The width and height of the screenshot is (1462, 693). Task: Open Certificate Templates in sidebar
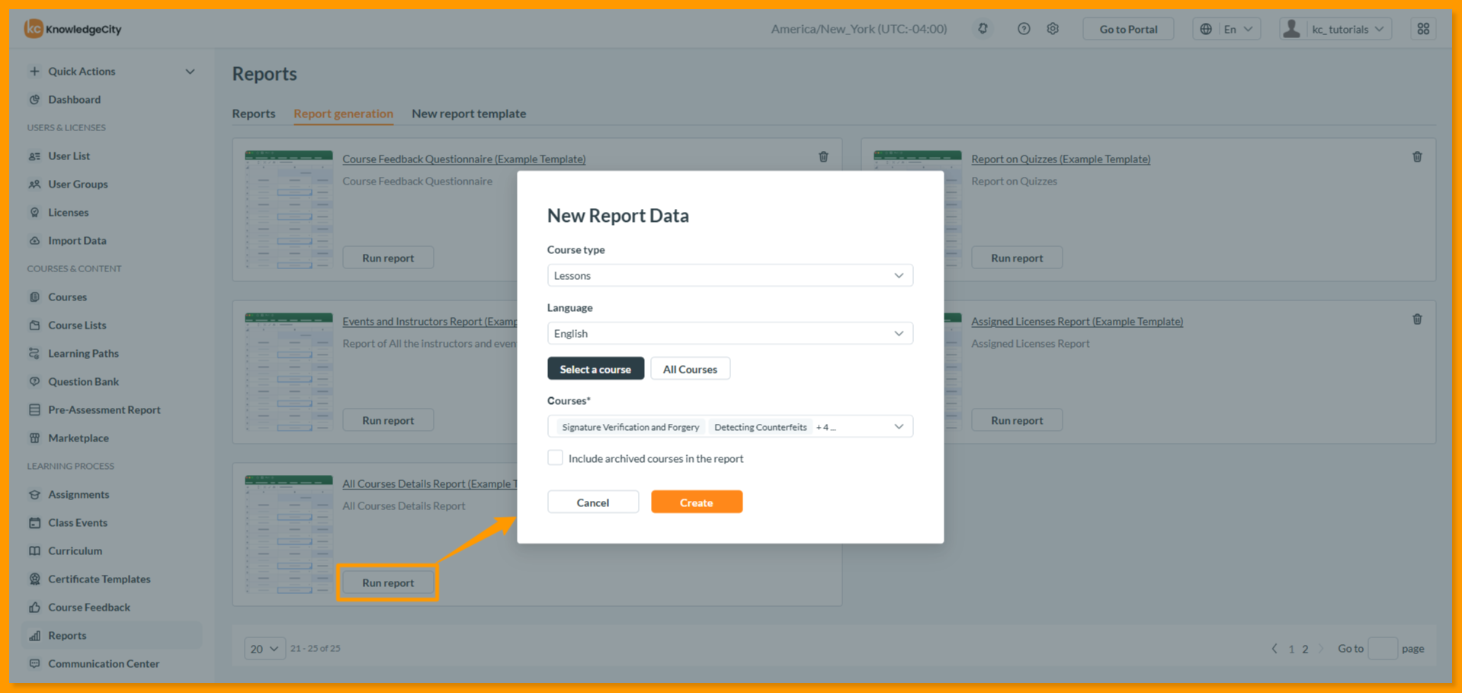(x=99, y=579)
